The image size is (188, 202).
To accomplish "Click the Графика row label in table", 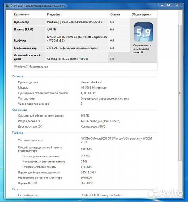I will point(20,40).
